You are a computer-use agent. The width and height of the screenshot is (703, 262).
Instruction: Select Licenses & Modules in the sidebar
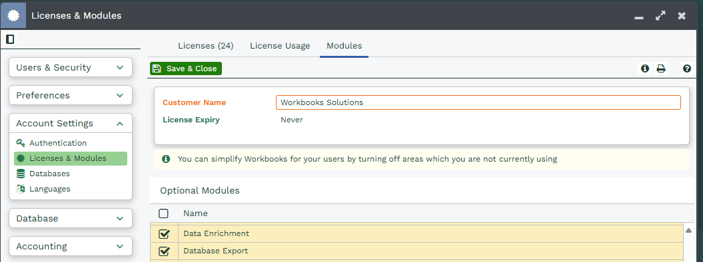pos(71,158)
